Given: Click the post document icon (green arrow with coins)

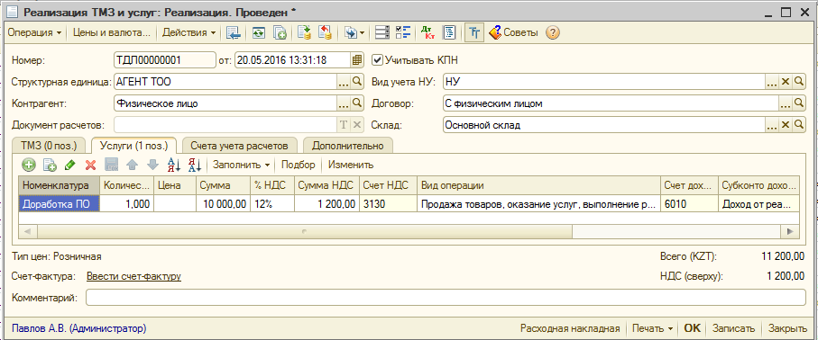Looking at the screenshot, I should click(304, 32).
